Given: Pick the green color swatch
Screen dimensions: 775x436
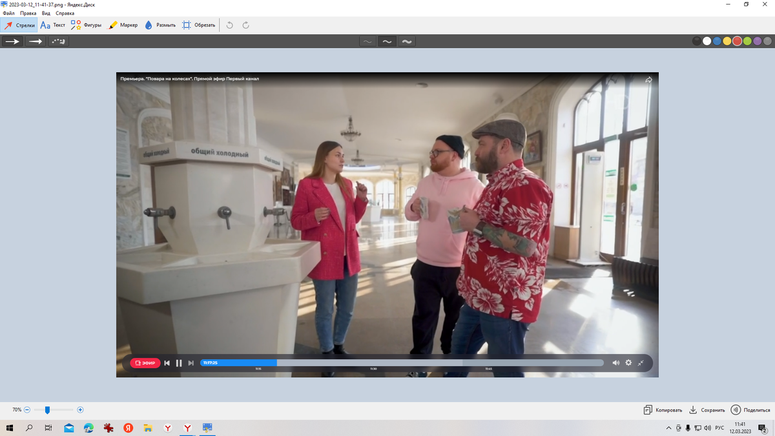Looking at the screenshot, I should click(747, 41).
